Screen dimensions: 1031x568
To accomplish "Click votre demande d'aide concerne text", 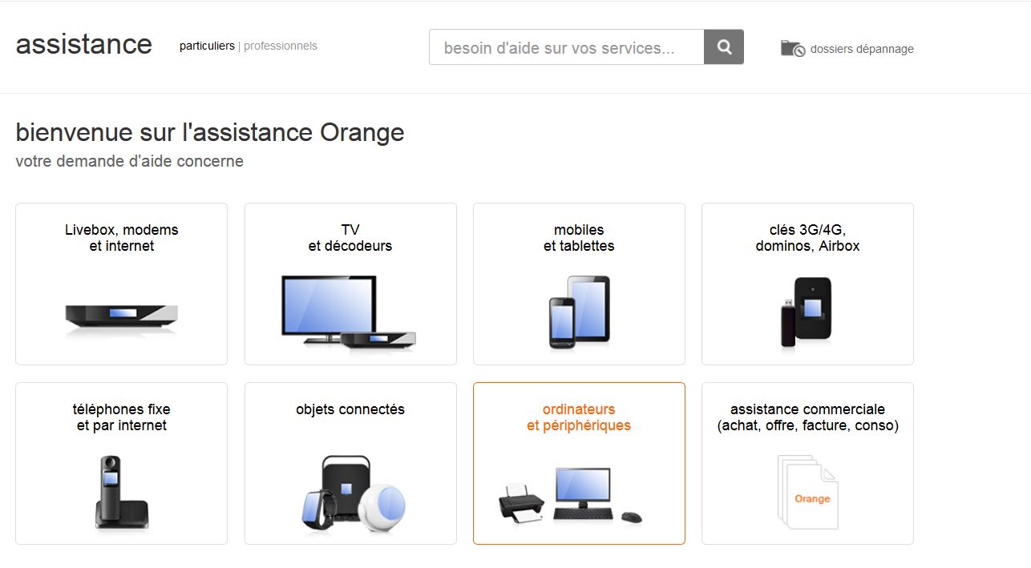I will pyautogui.click(x=130, y=161).
